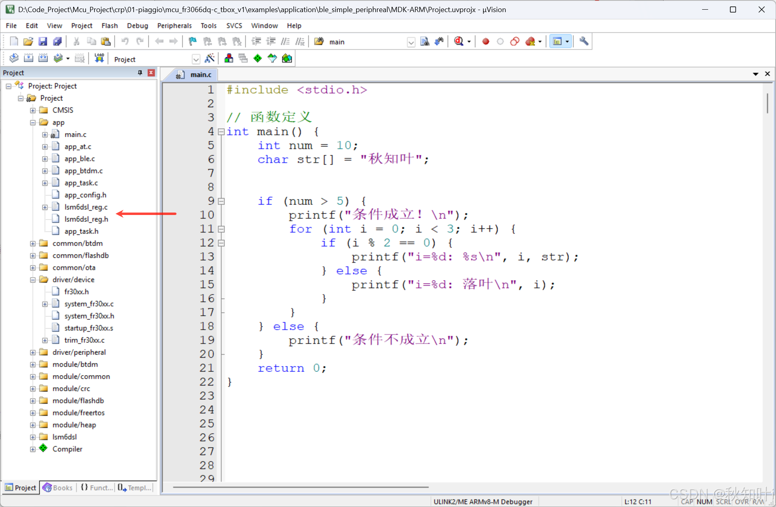This screenshot has width=776, height=507.
Task: Open the target selection dropdown showing Project
Action: click(x=196, y=59)
